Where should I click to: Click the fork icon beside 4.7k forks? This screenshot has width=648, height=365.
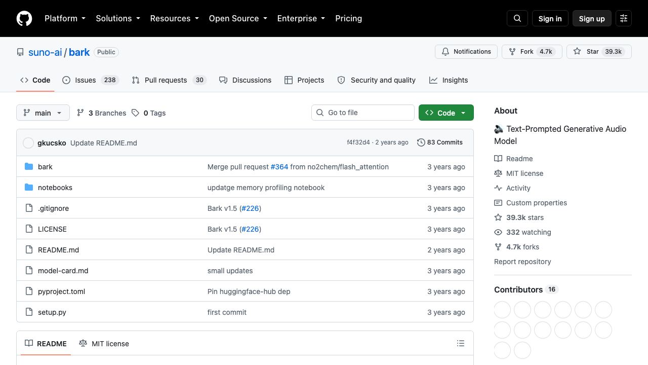[498, 247]
